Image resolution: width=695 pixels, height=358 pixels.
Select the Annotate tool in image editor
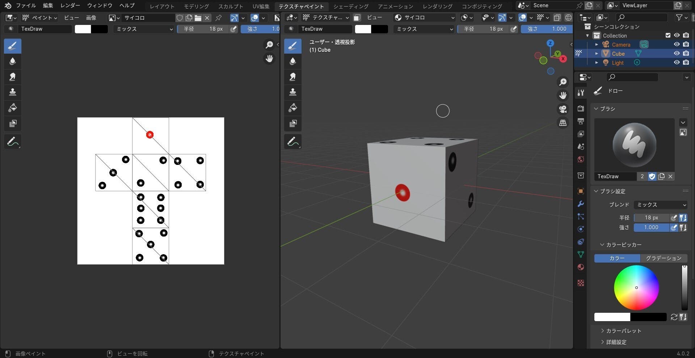click(12, 142)
